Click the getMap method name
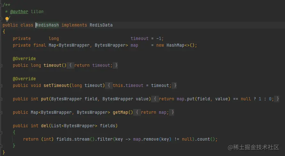285x156 pixels. (x=120, y=112)
